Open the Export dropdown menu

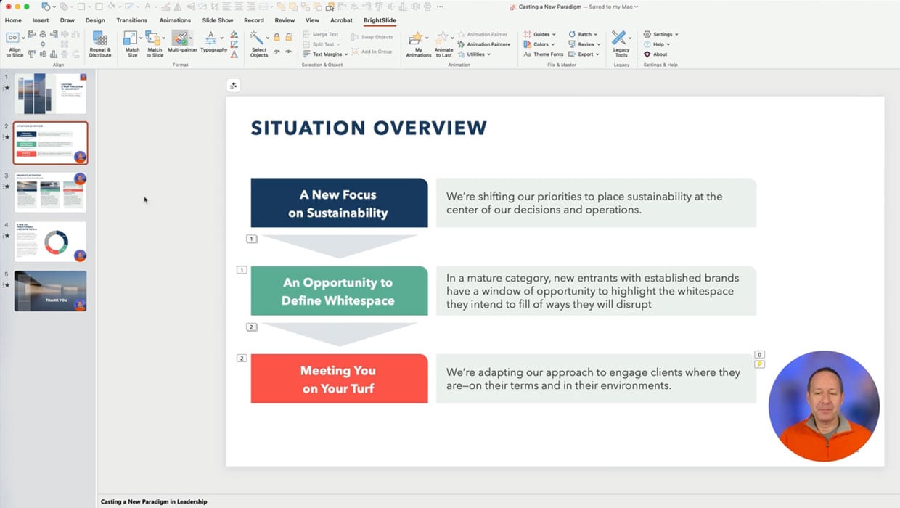click(x=584, y=54)
